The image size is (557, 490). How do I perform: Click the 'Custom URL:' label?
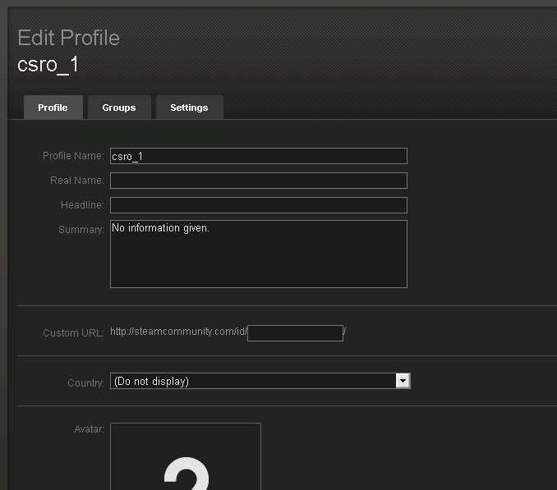click(73, 332)
